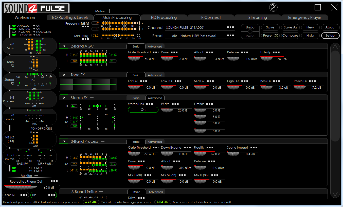Click the New preset button
The height and width of the screenshot is (207, 343).
(310, 27)
